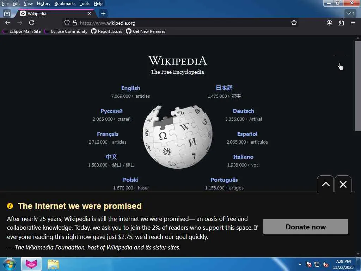Open Japanese 日本語 Wikipedia
361x271 pixels.
pos(224,88)
